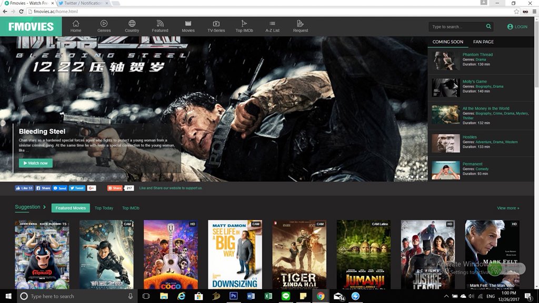The image size is (539, 303).
Task: Bookmark this page with the star icon
Action: pos(516,12)
